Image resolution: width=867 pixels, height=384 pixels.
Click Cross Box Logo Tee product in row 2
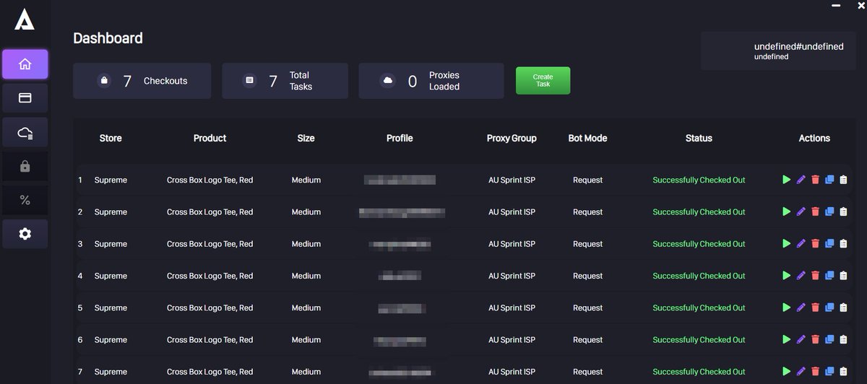pyautogui.click(x=210, y=211)
